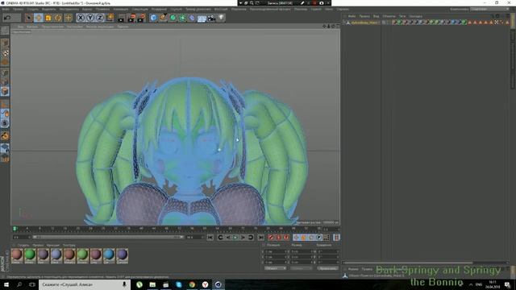Viewport: 516px width, 290px height.
Task: Toggle Autokeying button
Action: click(x=278, y=238)
